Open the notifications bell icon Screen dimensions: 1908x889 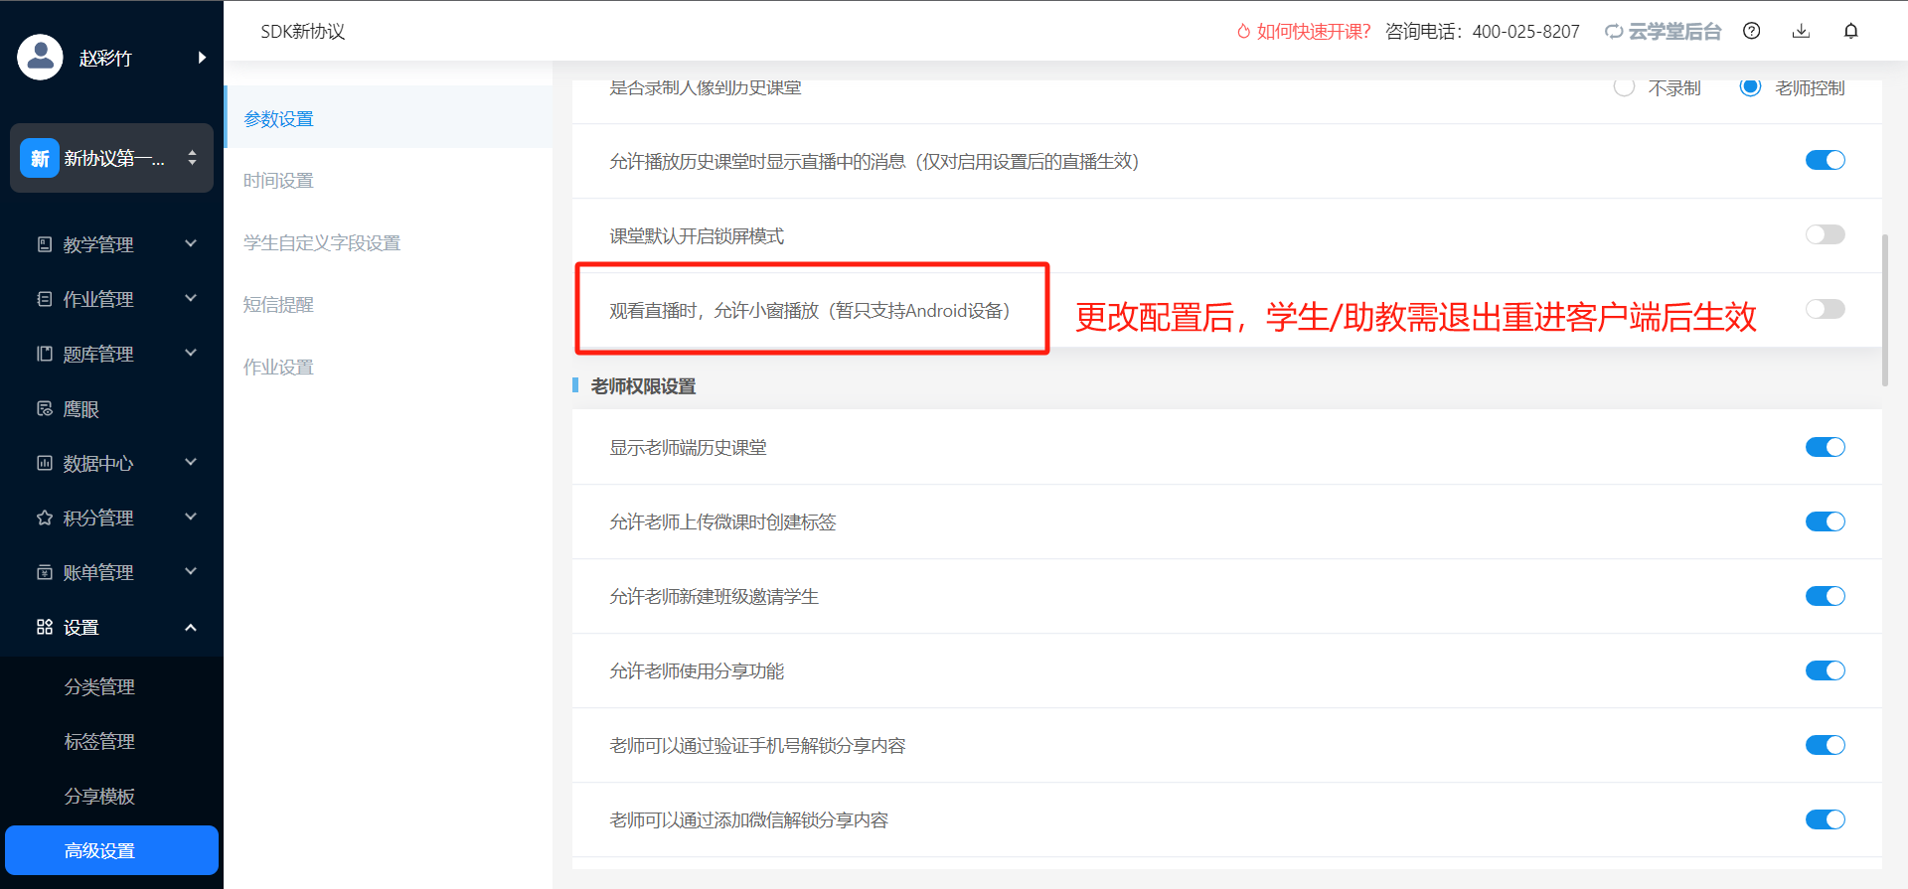(x=1850, y=31)
